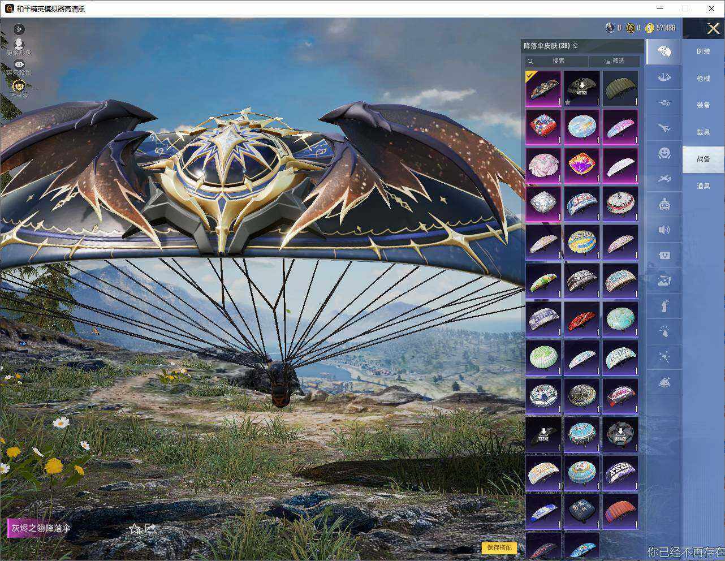Open the speaker voice category icon
The width and height of the screenshot is (725, 561).
(664, 230)
